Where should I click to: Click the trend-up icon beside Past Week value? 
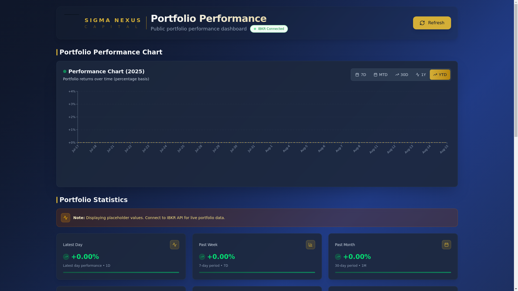202,257
